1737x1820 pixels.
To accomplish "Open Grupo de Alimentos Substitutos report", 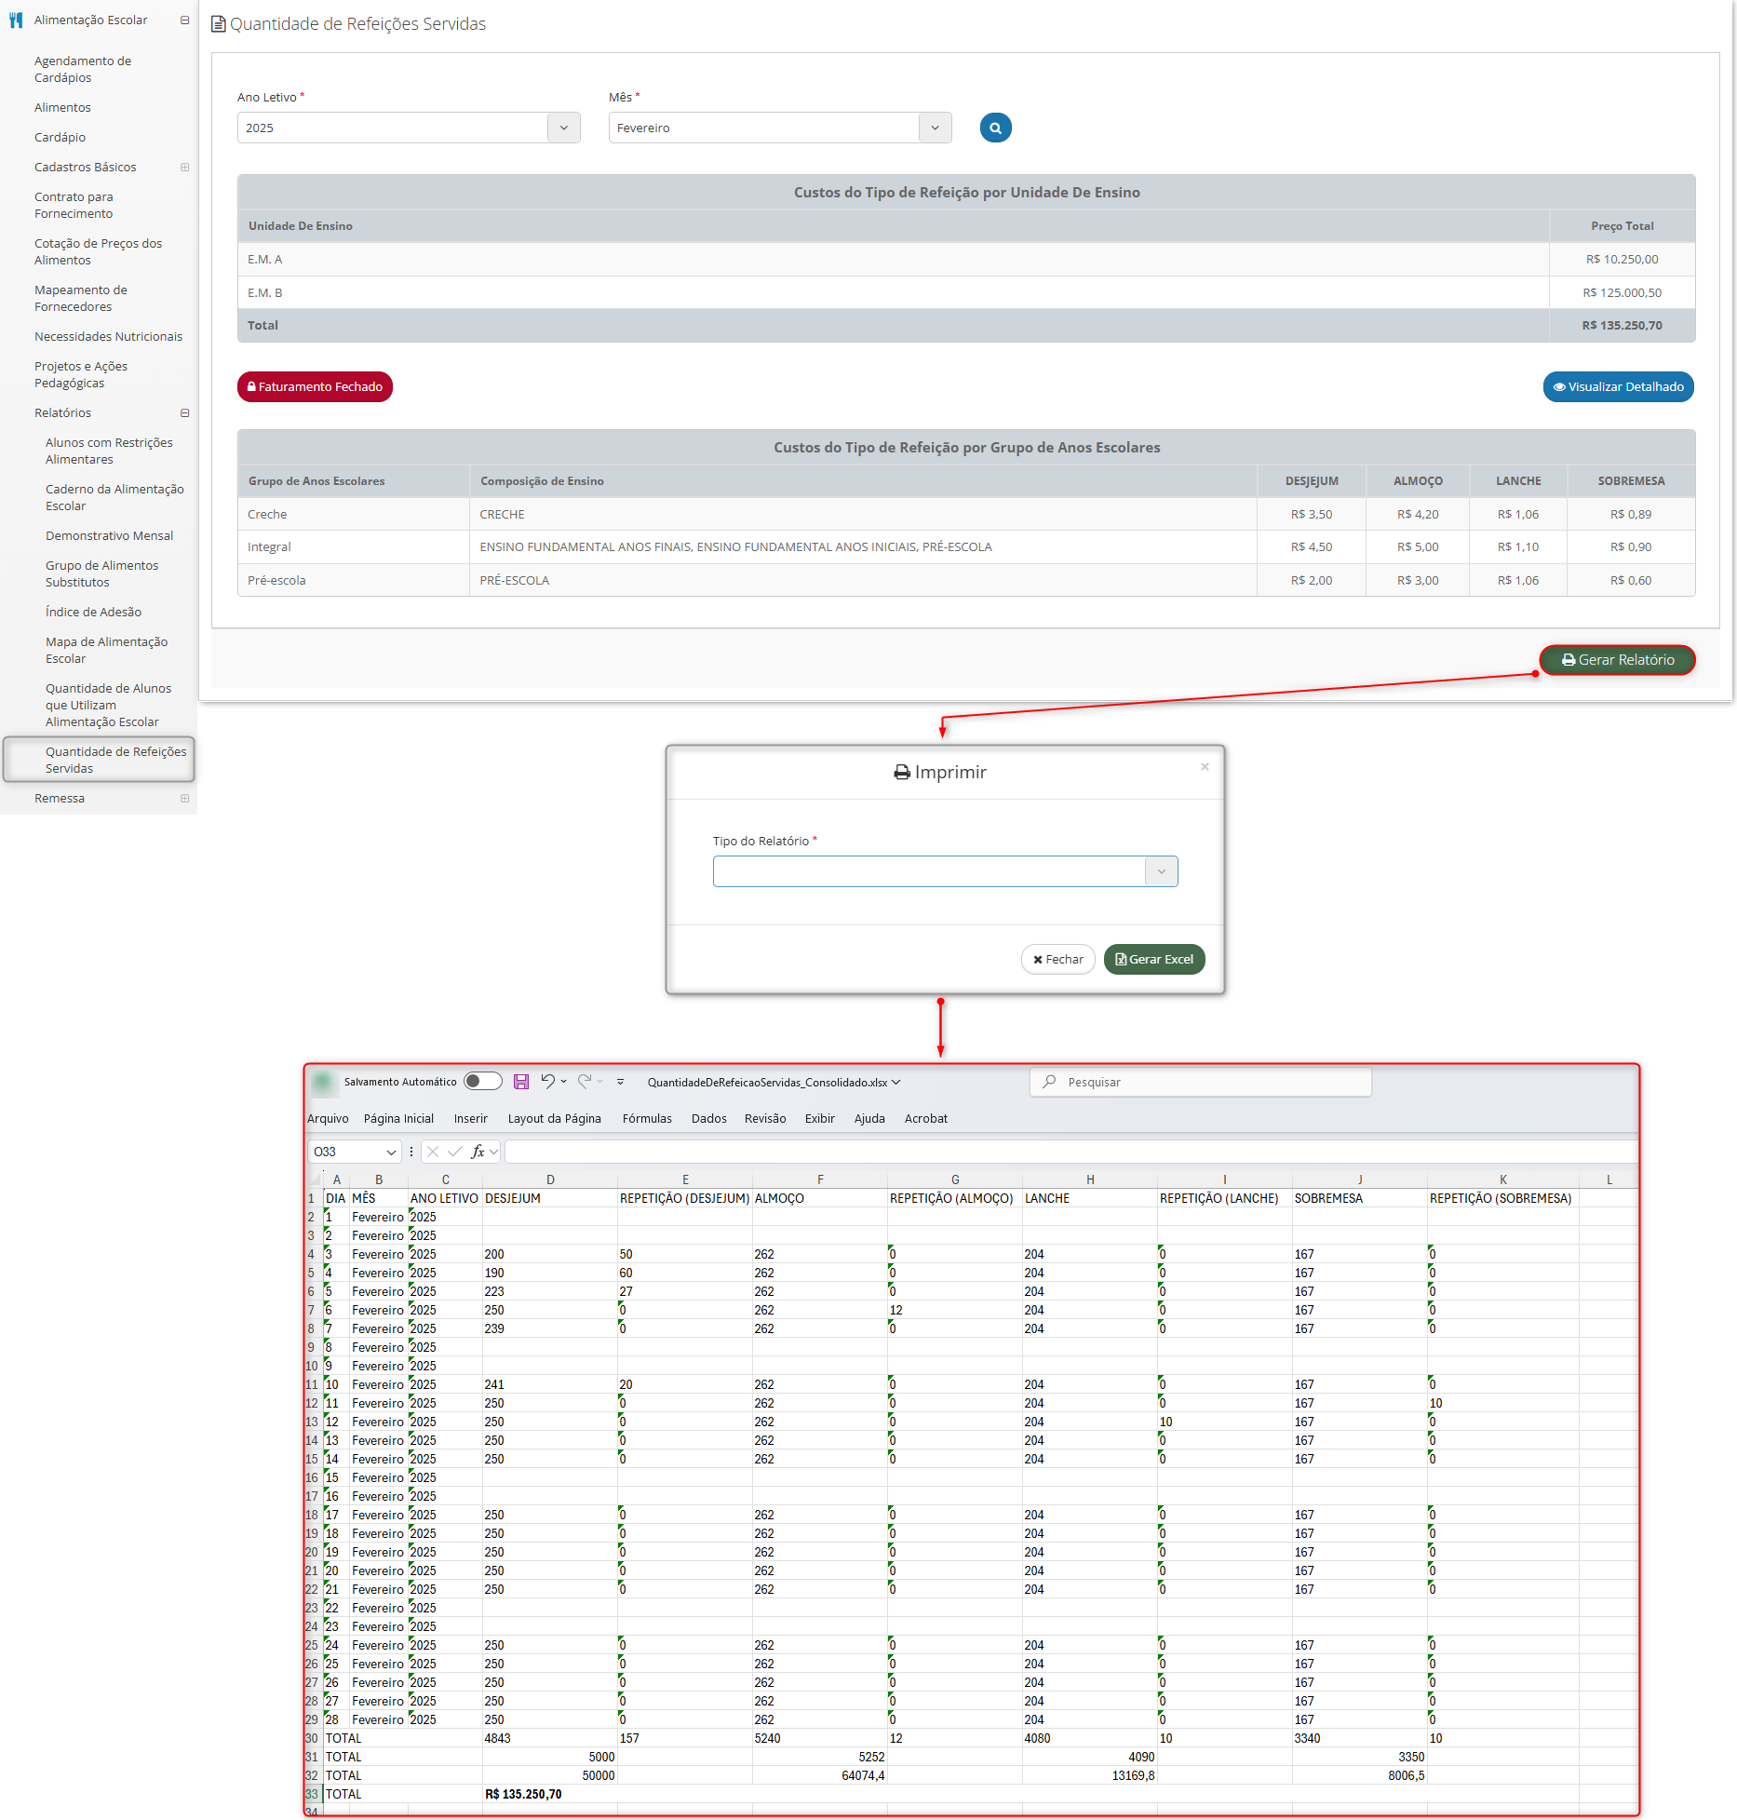I will pyautogui.click(x=101, y=573).
